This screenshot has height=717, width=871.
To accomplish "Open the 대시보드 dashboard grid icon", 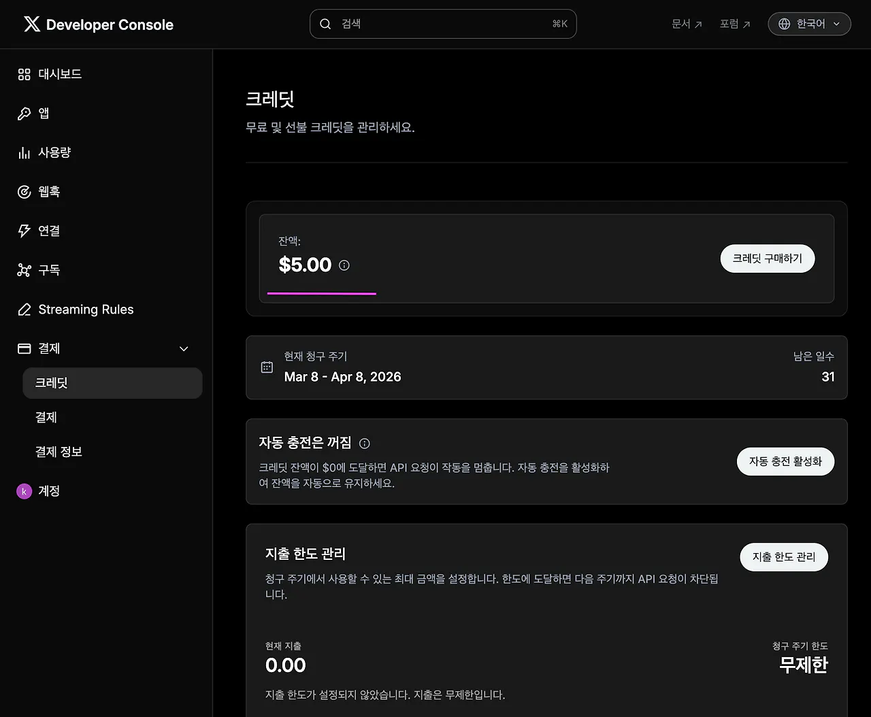I will (24, 74).
